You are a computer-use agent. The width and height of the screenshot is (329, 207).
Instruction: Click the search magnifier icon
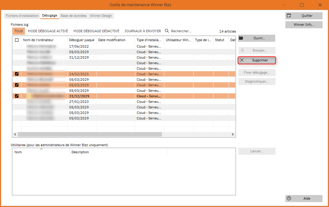click(x=167, y=31)
